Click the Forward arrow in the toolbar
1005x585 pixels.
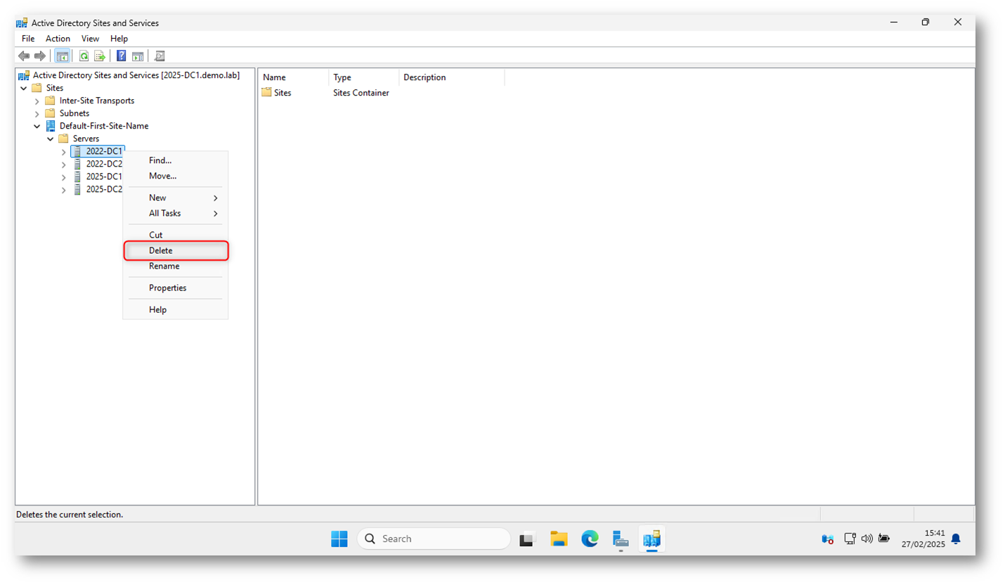[39, 56]
